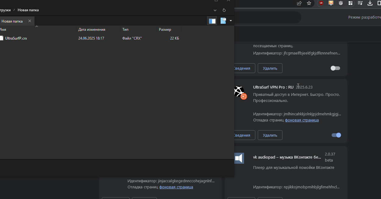Open фоновая страница link under jinjaccalgkegednn ID
This screenshot has height=199, width=381.
pos(176,187)
